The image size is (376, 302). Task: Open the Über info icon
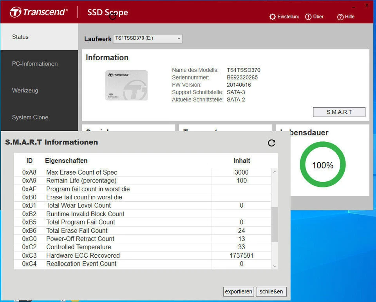(x=308, y=17)
